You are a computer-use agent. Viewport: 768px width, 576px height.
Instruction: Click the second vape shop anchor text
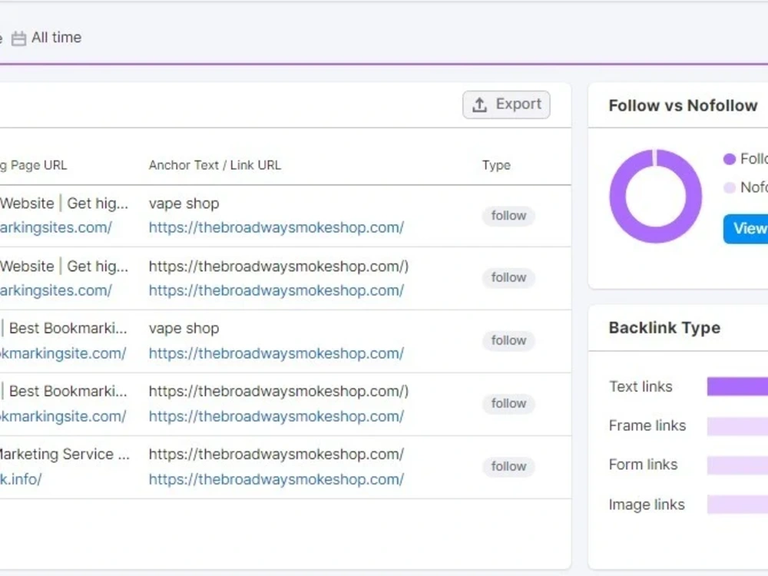[x=184, y=329]
